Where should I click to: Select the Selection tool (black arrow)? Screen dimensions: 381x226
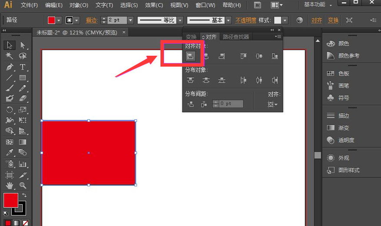click(x=10, y=45)
